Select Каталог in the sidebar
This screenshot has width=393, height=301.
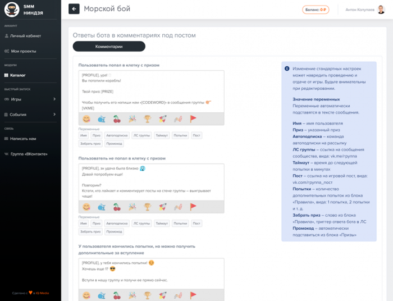18,75
